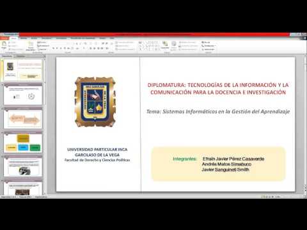307x230 pixels.
Task: Select the Esquema outline pane tab
Action: pyautogui.click(x=20, y=56)
